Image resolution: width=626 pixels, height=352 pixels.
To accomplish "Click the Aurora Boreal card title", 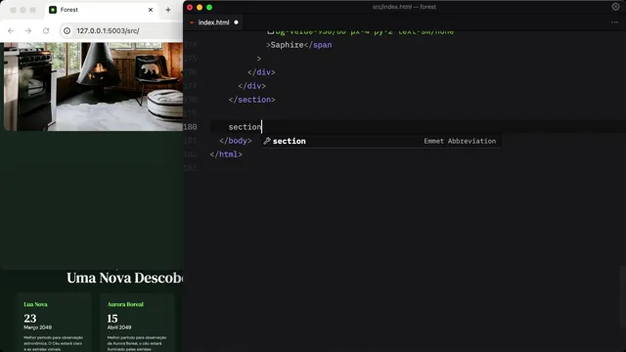I will tap(125, 304).
